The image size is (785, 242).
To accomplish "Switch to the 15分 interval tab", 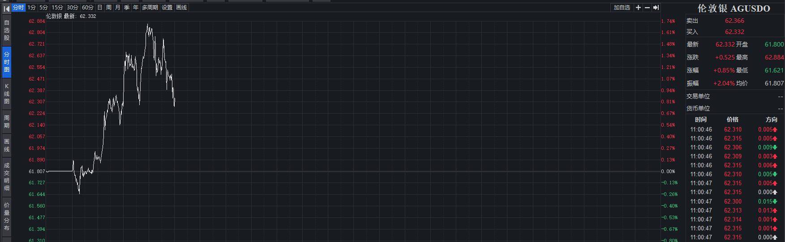I will pos(57,8).
